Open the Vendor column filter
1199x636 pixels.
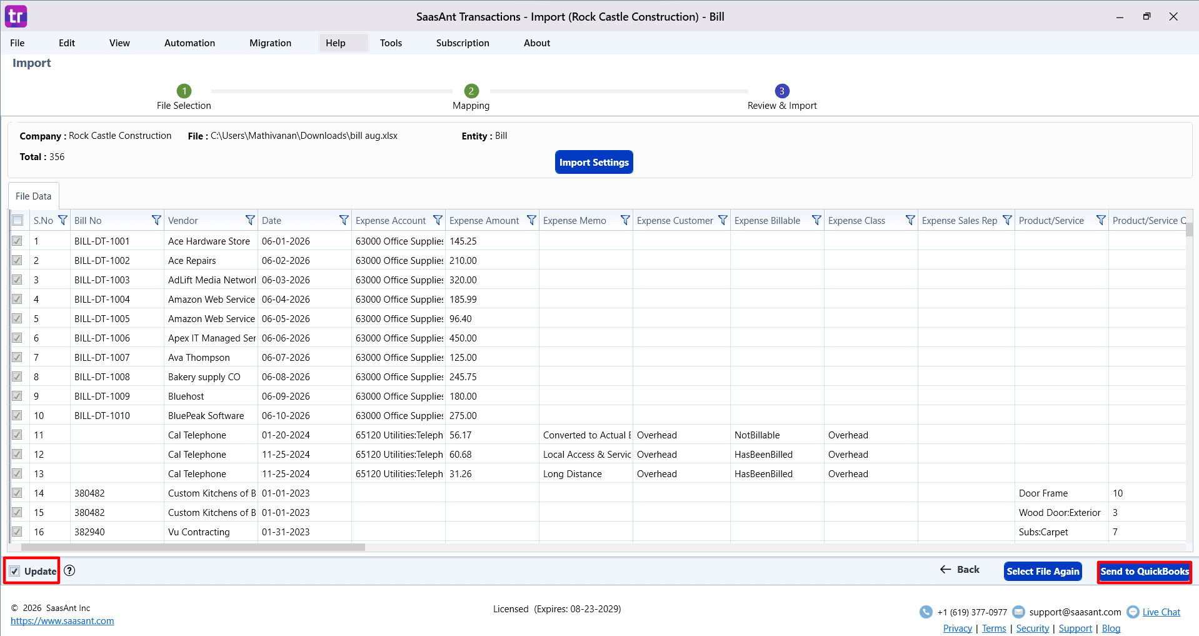coord(250,220)
